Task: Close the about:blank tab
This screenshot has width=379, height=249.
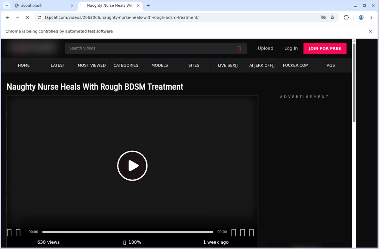Action: pyautogui.click(x=72, y=5)
